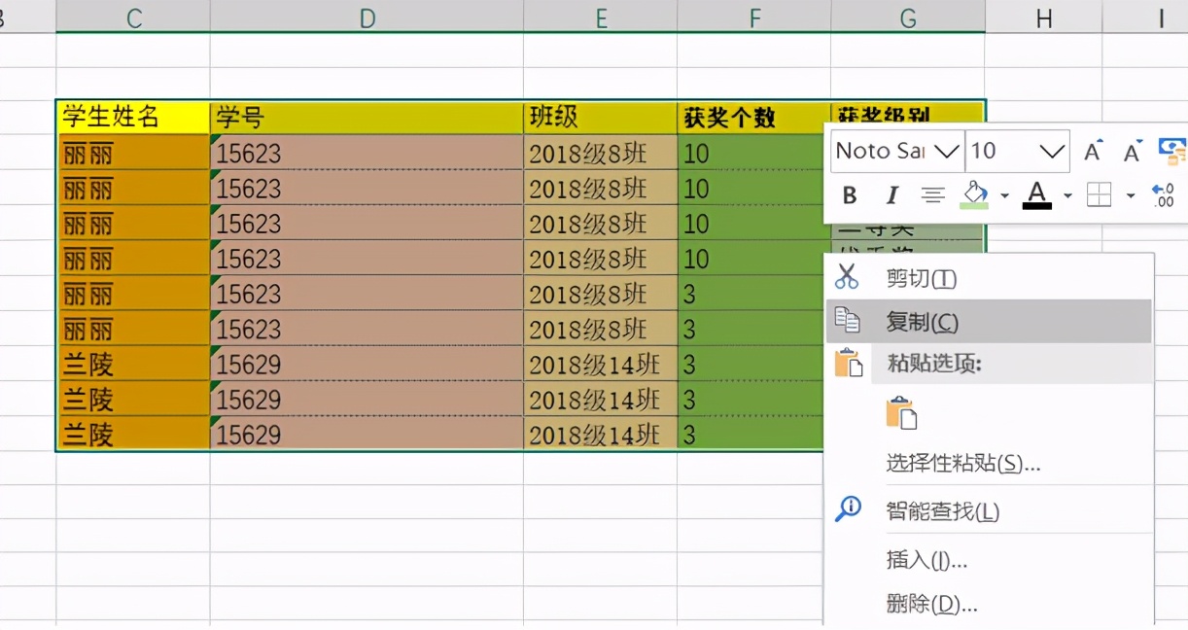The width and height of the screenshot is (1188, 630).
Task: Click the 获奖个数 header cell
Action: 754,118
